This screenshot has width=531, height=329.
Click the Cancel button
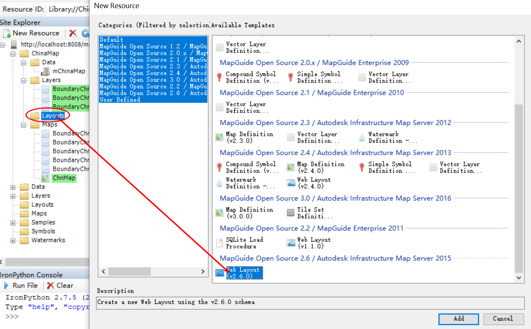(x=503, y=319)
